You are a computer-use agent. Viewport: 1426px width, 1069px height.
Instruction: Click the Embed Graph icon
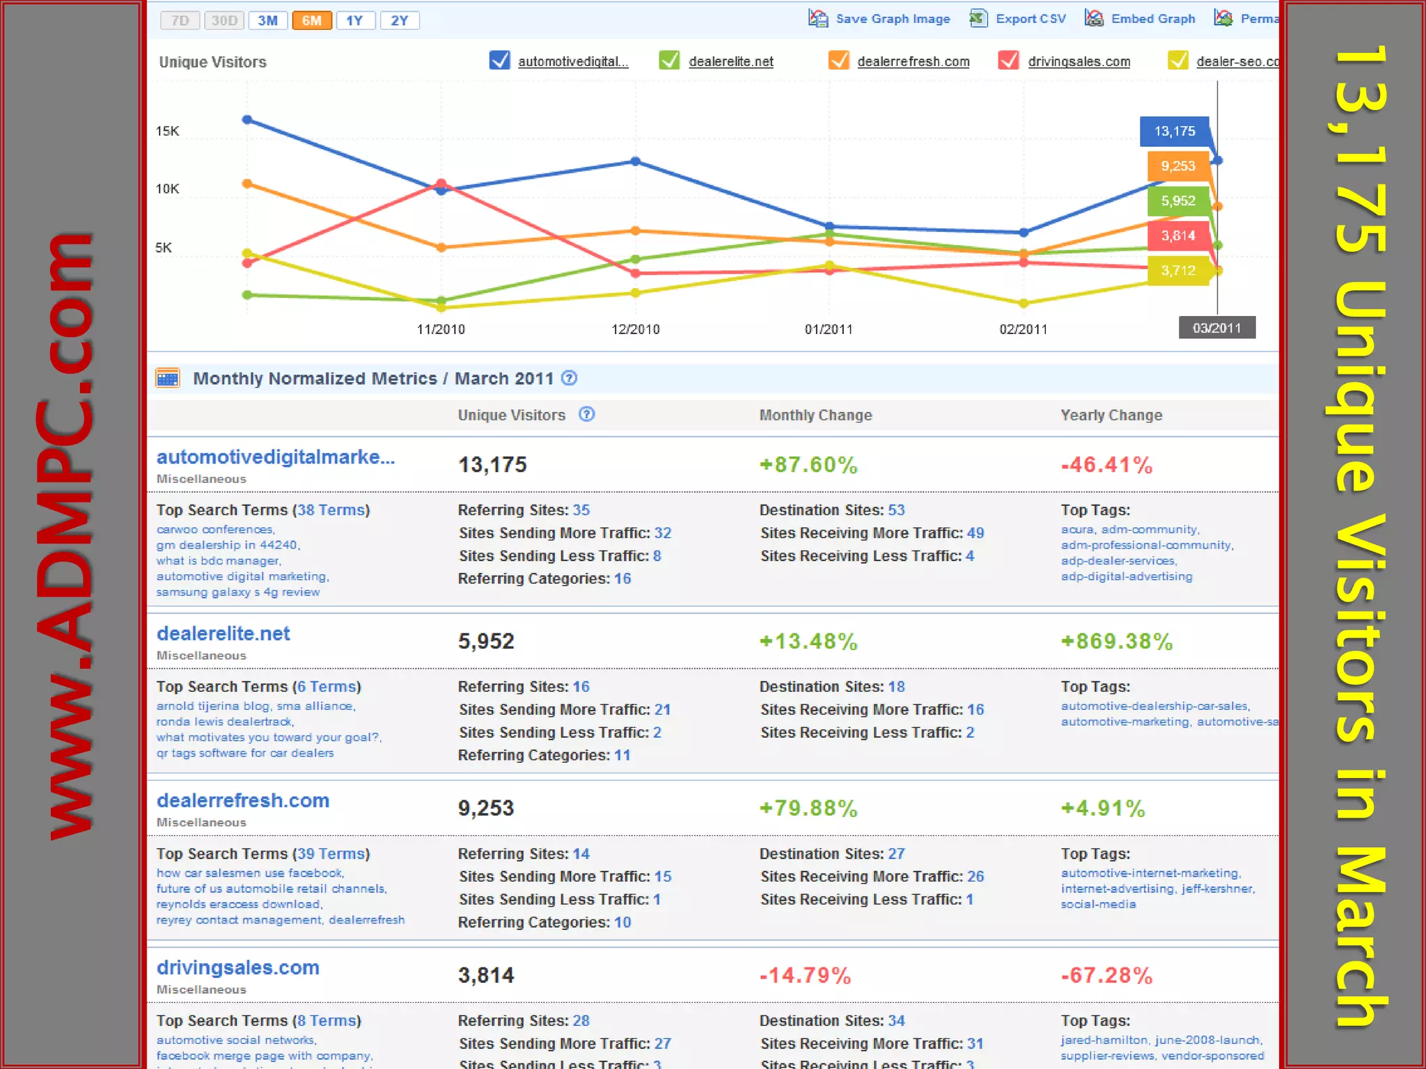click(x=1094, y=19)
